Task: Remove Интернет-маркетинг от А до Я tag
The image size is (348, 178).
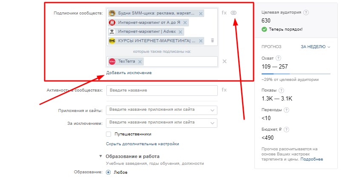Action: 185,23
